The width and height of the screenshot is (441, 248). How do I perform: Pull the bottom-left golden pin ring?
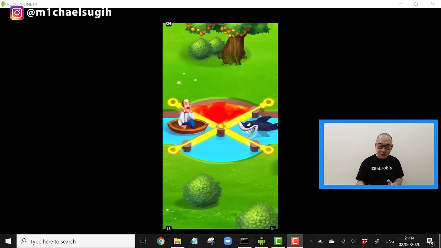pyautogui.click(x=173, y=150)
